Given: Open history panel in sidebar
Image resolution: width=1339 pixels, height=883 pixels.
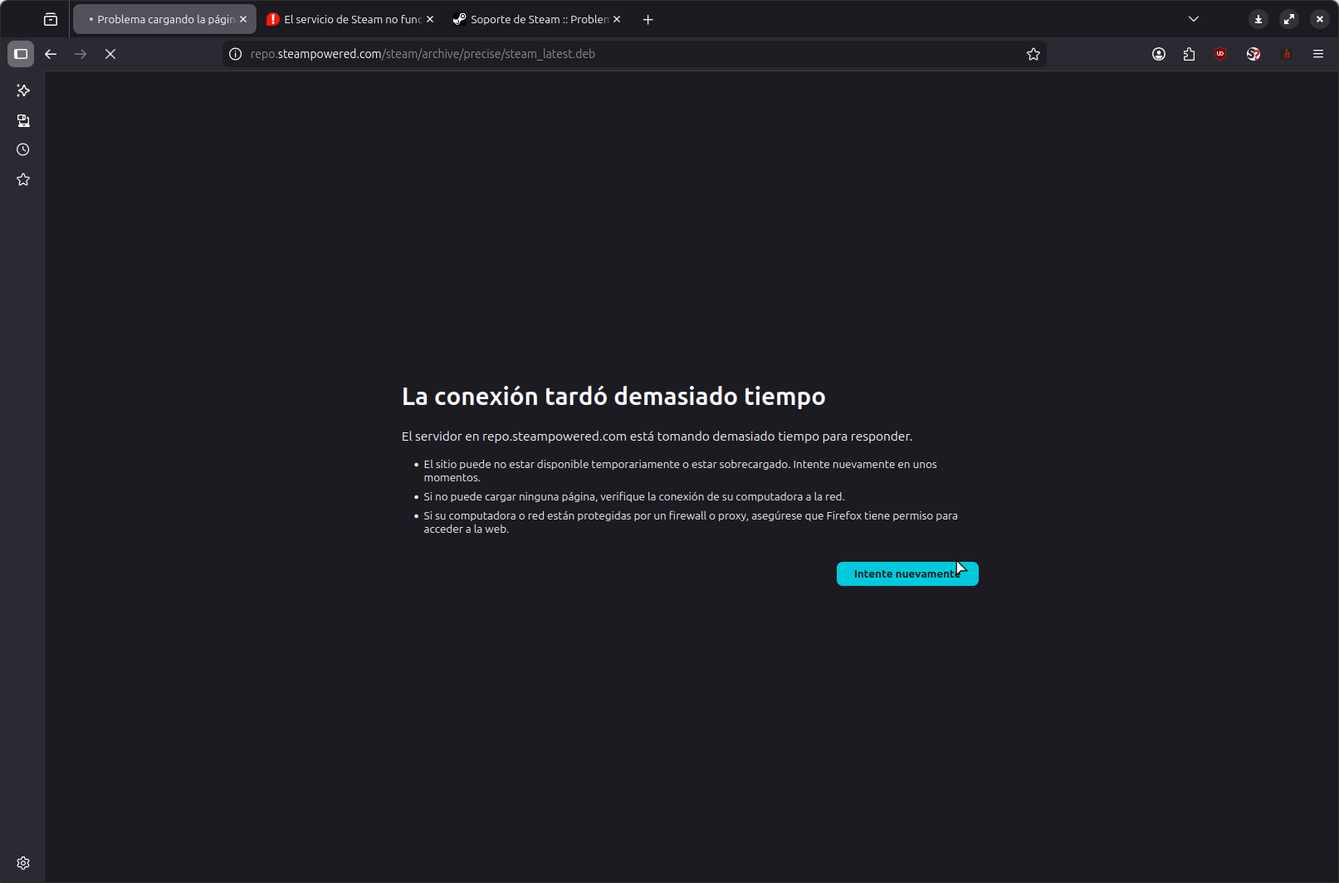Looking at the screenshot, I should coord(23,150).
